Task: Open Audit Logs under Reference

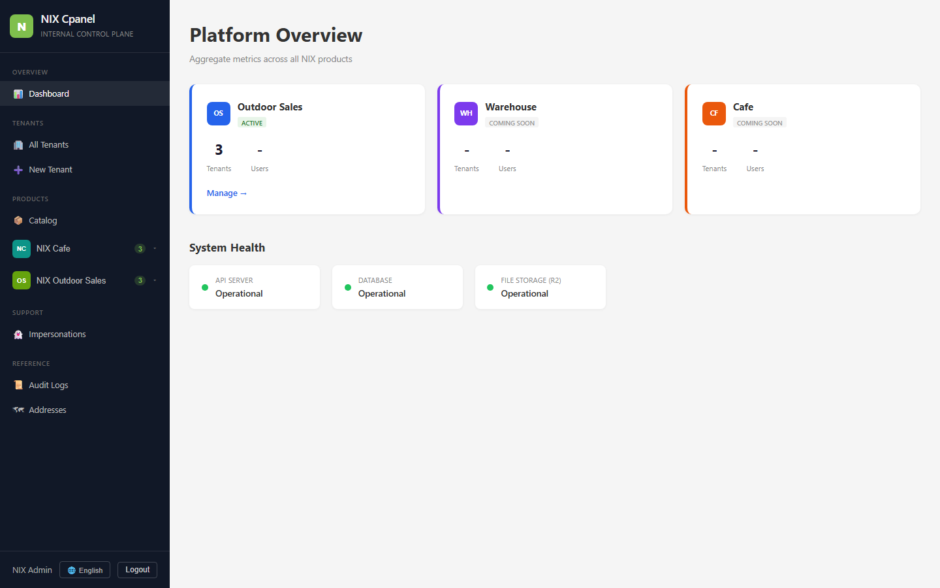Action: coord(85,385)
